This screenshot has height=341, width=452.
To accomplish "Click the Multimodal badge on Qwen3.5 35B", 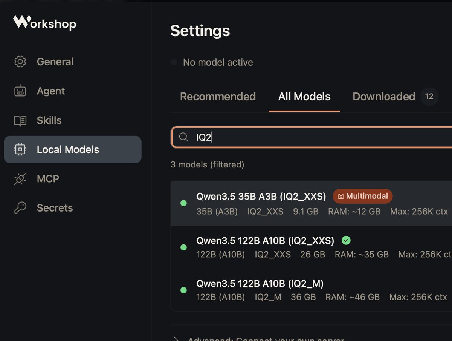I will pyautogui.click(x=363, y=196).
